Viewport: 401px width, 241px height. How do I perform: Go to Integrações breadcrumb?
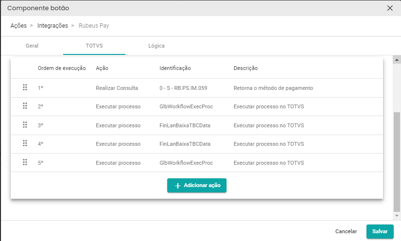52,26
